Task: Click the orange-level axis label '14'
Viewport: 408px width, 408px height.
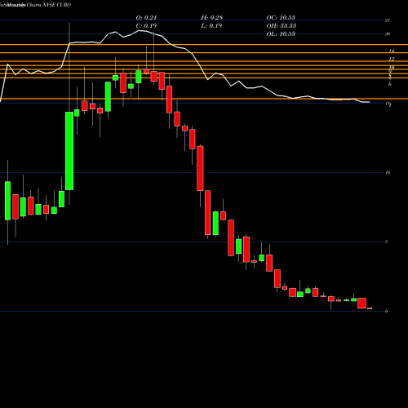Action: tap(392, 51)
